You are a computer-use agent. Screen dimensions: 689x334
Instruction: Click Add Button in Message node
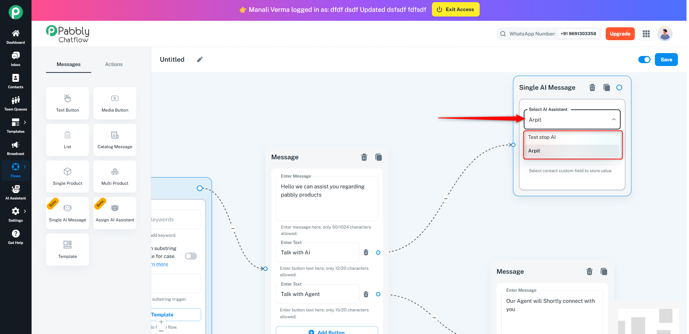point(327,331)
